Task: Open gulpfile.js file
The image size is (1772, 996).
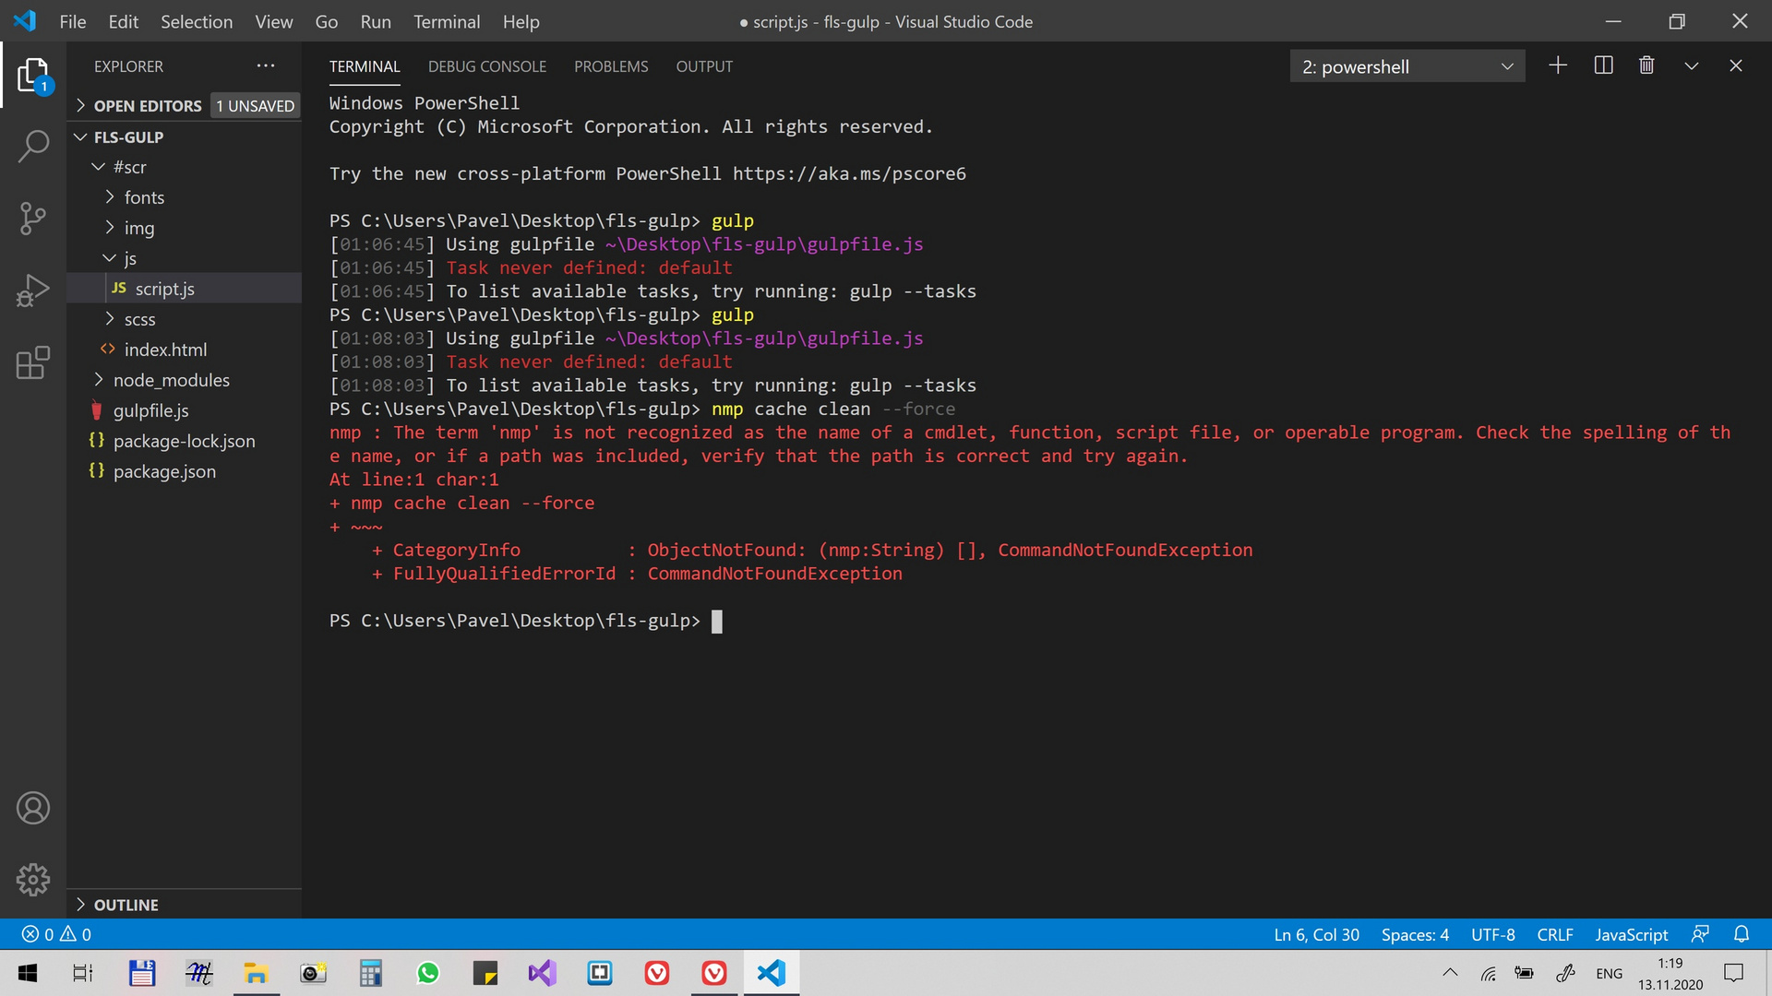Action: coord(185,410)
